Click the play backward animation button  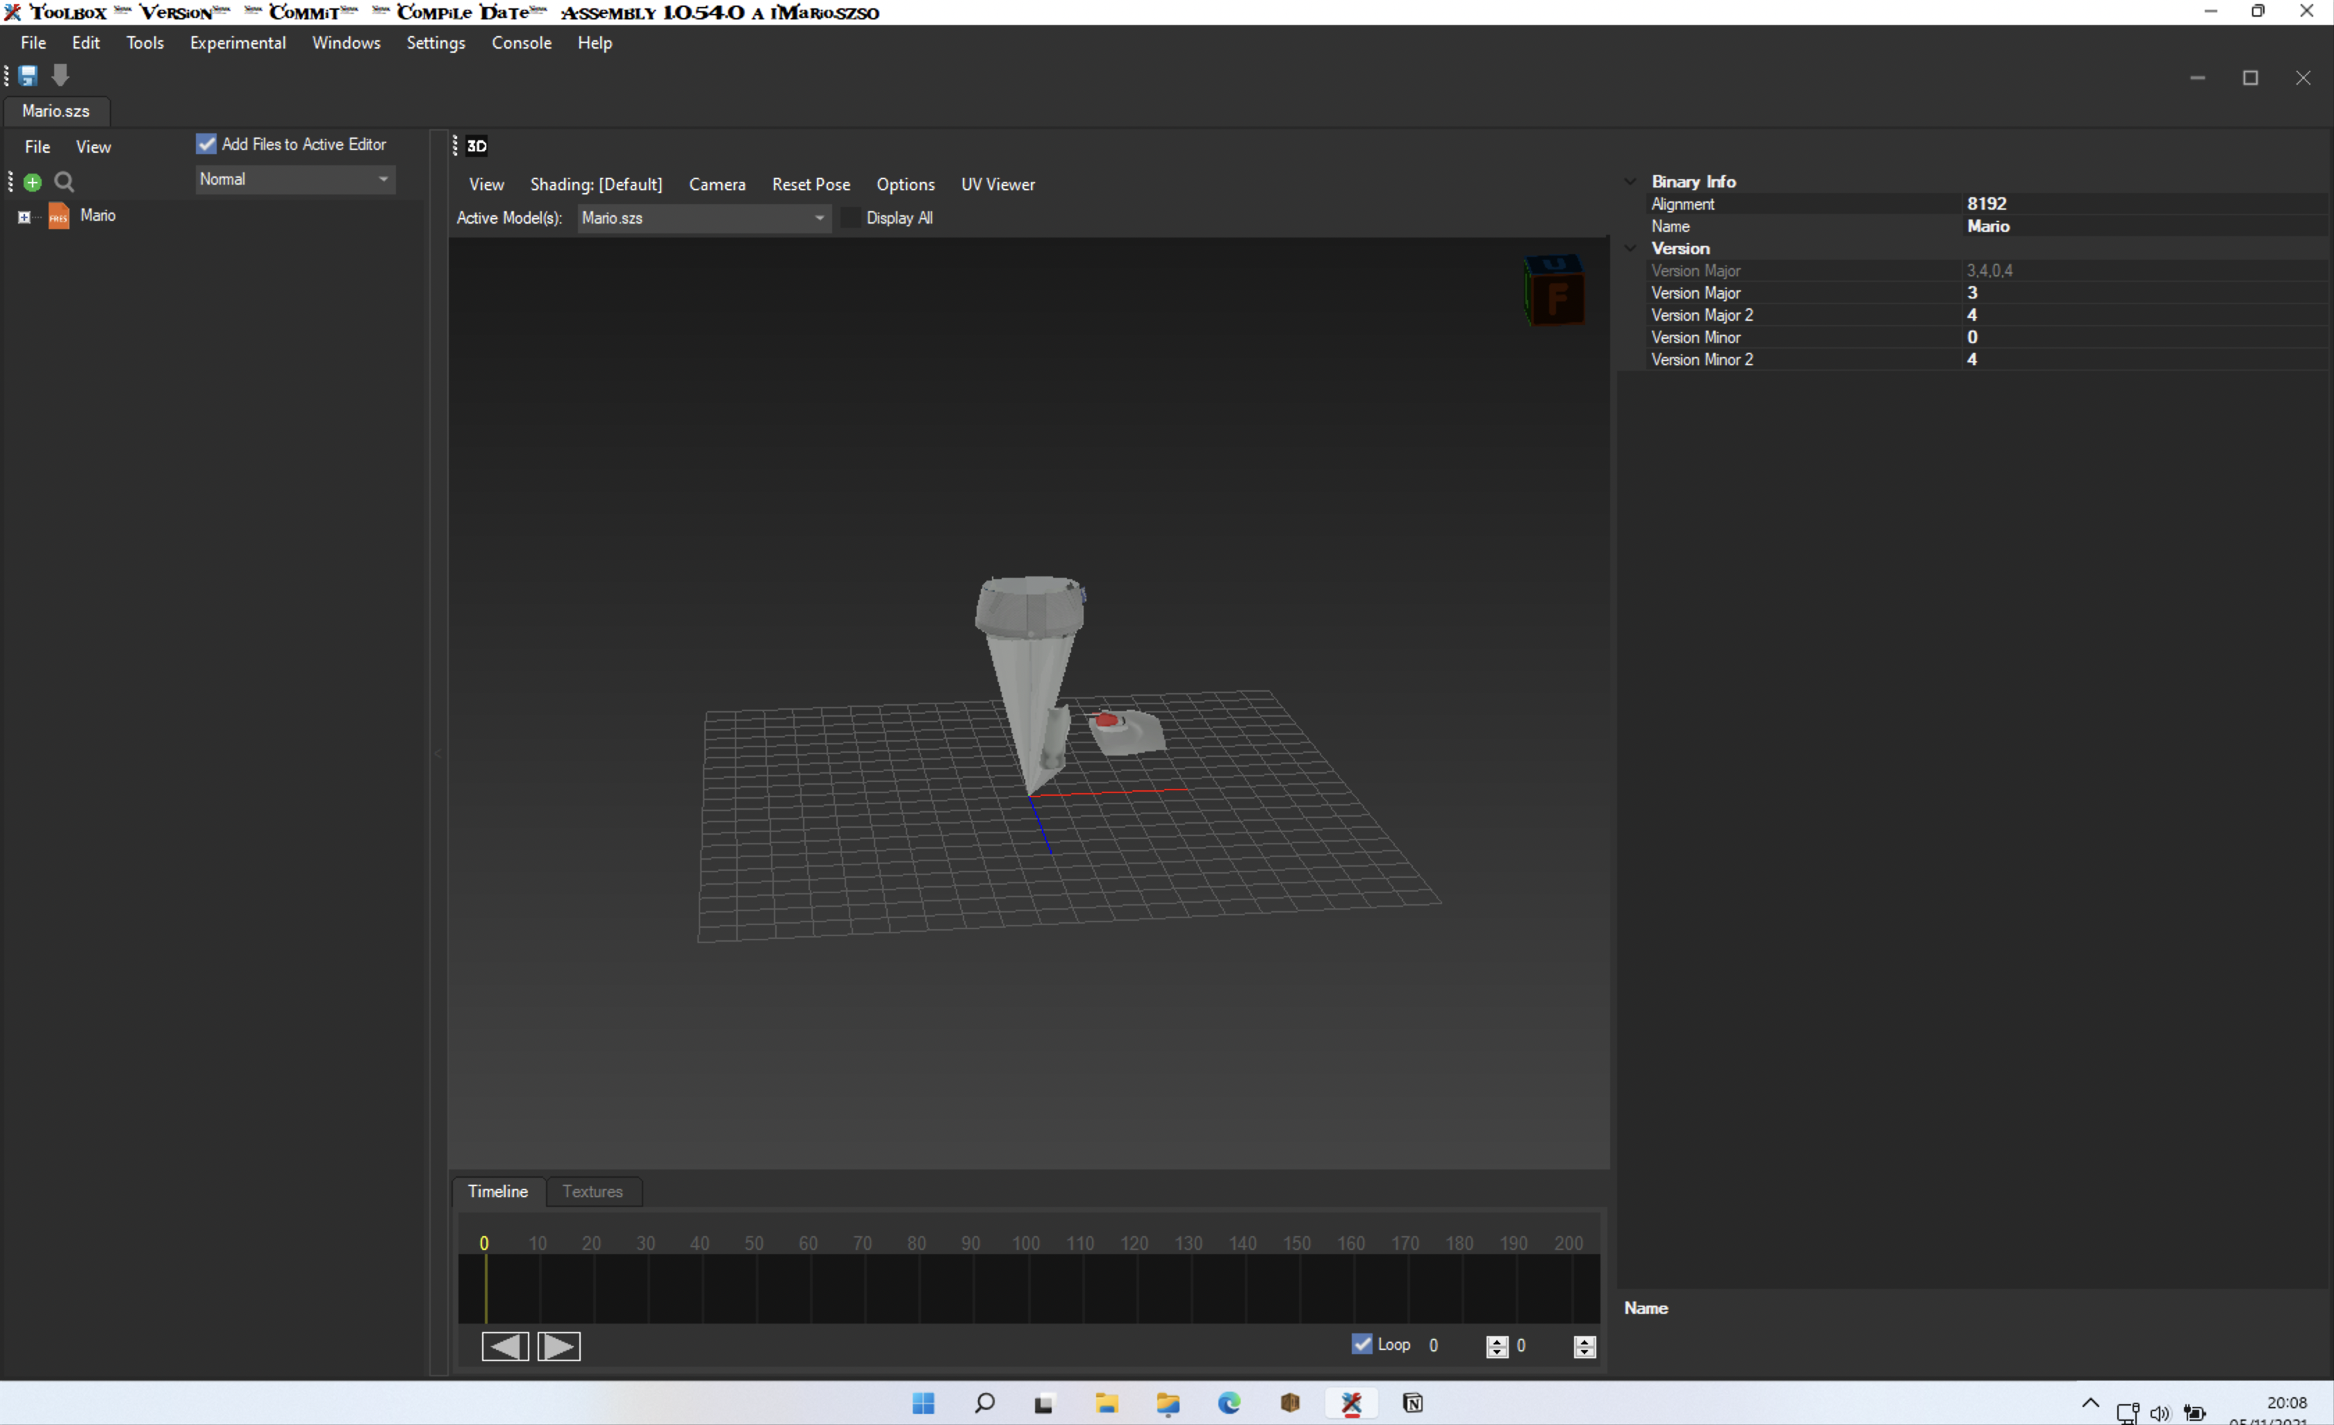[x=505, y=1345]
